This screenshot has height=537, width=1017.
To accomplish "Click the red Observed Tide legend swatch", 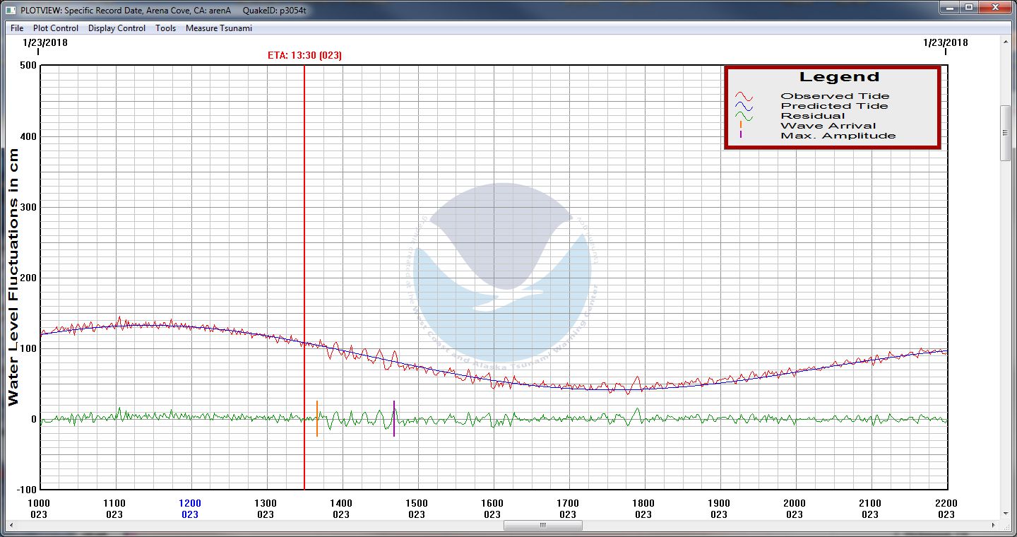I will click(x=744, y=96).
